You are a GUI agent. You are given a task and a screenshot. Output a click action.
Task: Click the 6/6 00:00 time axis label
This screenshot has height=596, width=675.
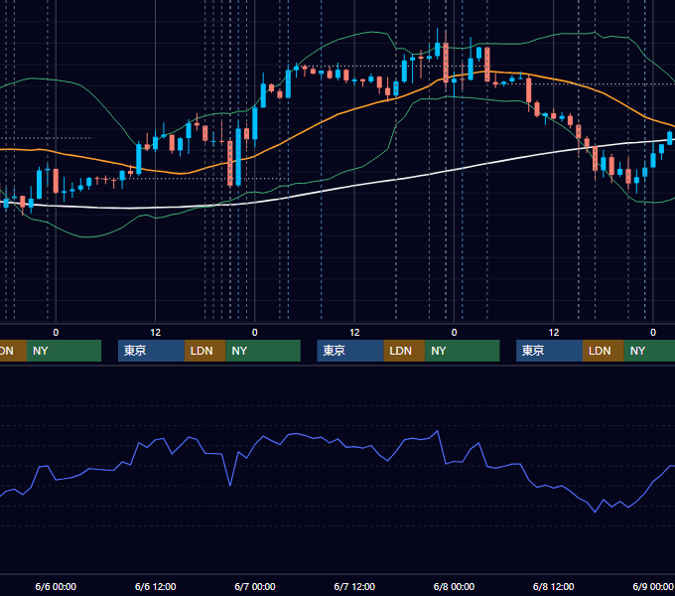(x=56, y=586)
